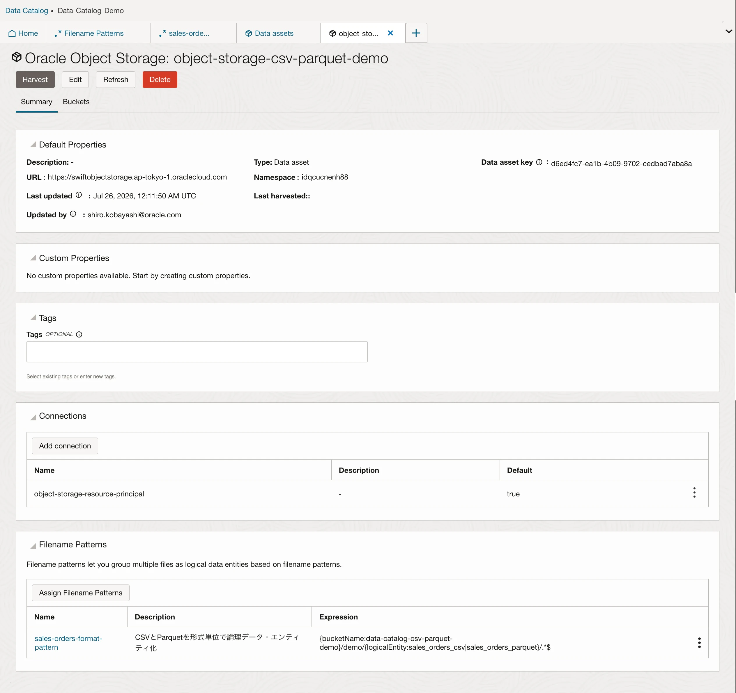The image size is (736, 693).
Task: Collapse the Custom Properties section
Action: tap(33, 258)
